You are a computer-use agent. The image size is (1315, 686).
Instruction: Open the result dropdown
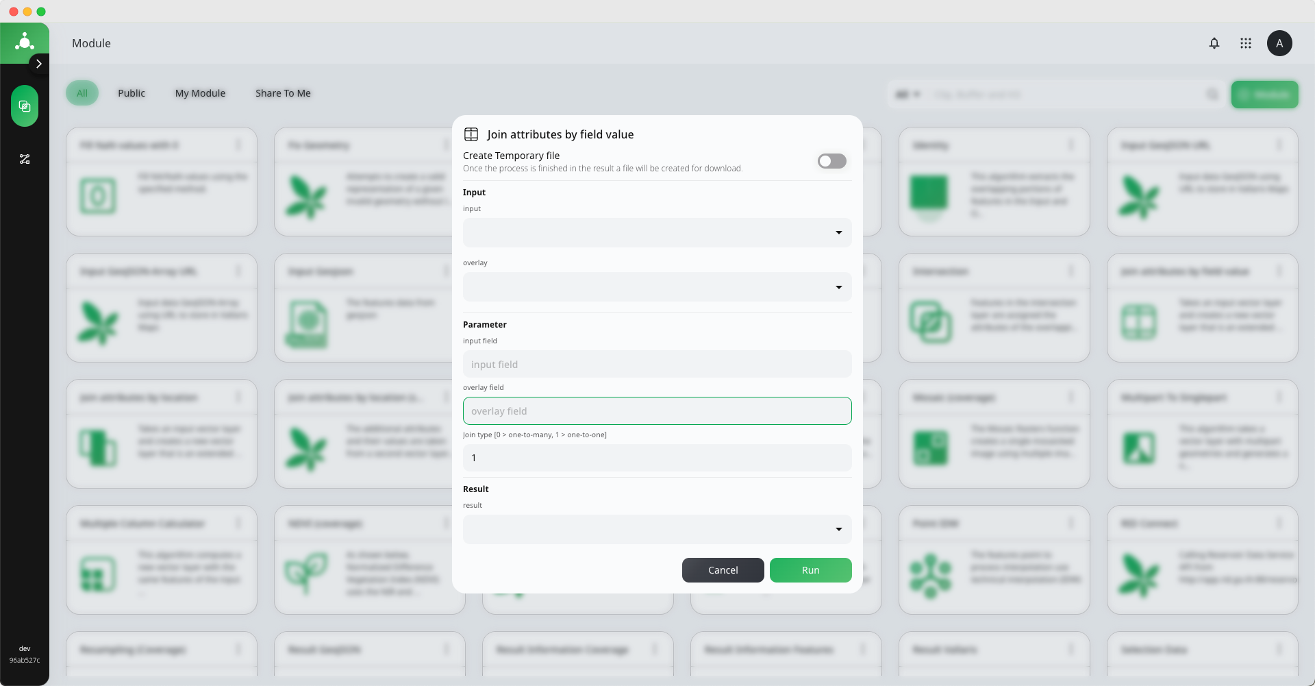tap(657, 530)
